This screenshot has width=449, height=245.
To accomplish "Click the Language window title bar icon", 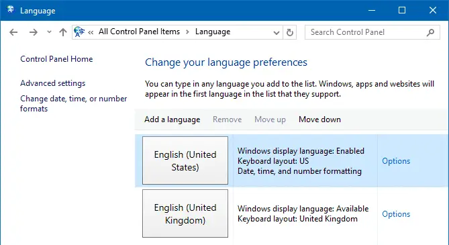I will pos(11,9).
